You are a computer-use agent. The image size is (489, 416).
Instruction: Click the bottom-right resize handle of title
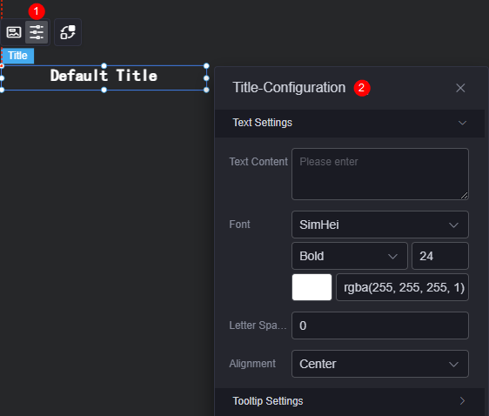pyautogui.click(x=206, y=91)
